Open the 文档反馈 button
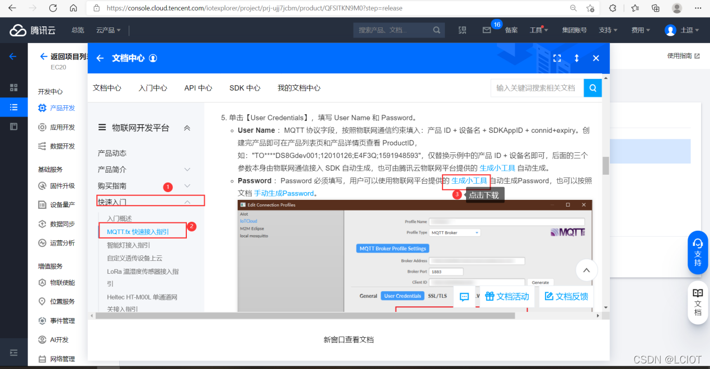Screen dimensions: 710x369 [566, 297]
